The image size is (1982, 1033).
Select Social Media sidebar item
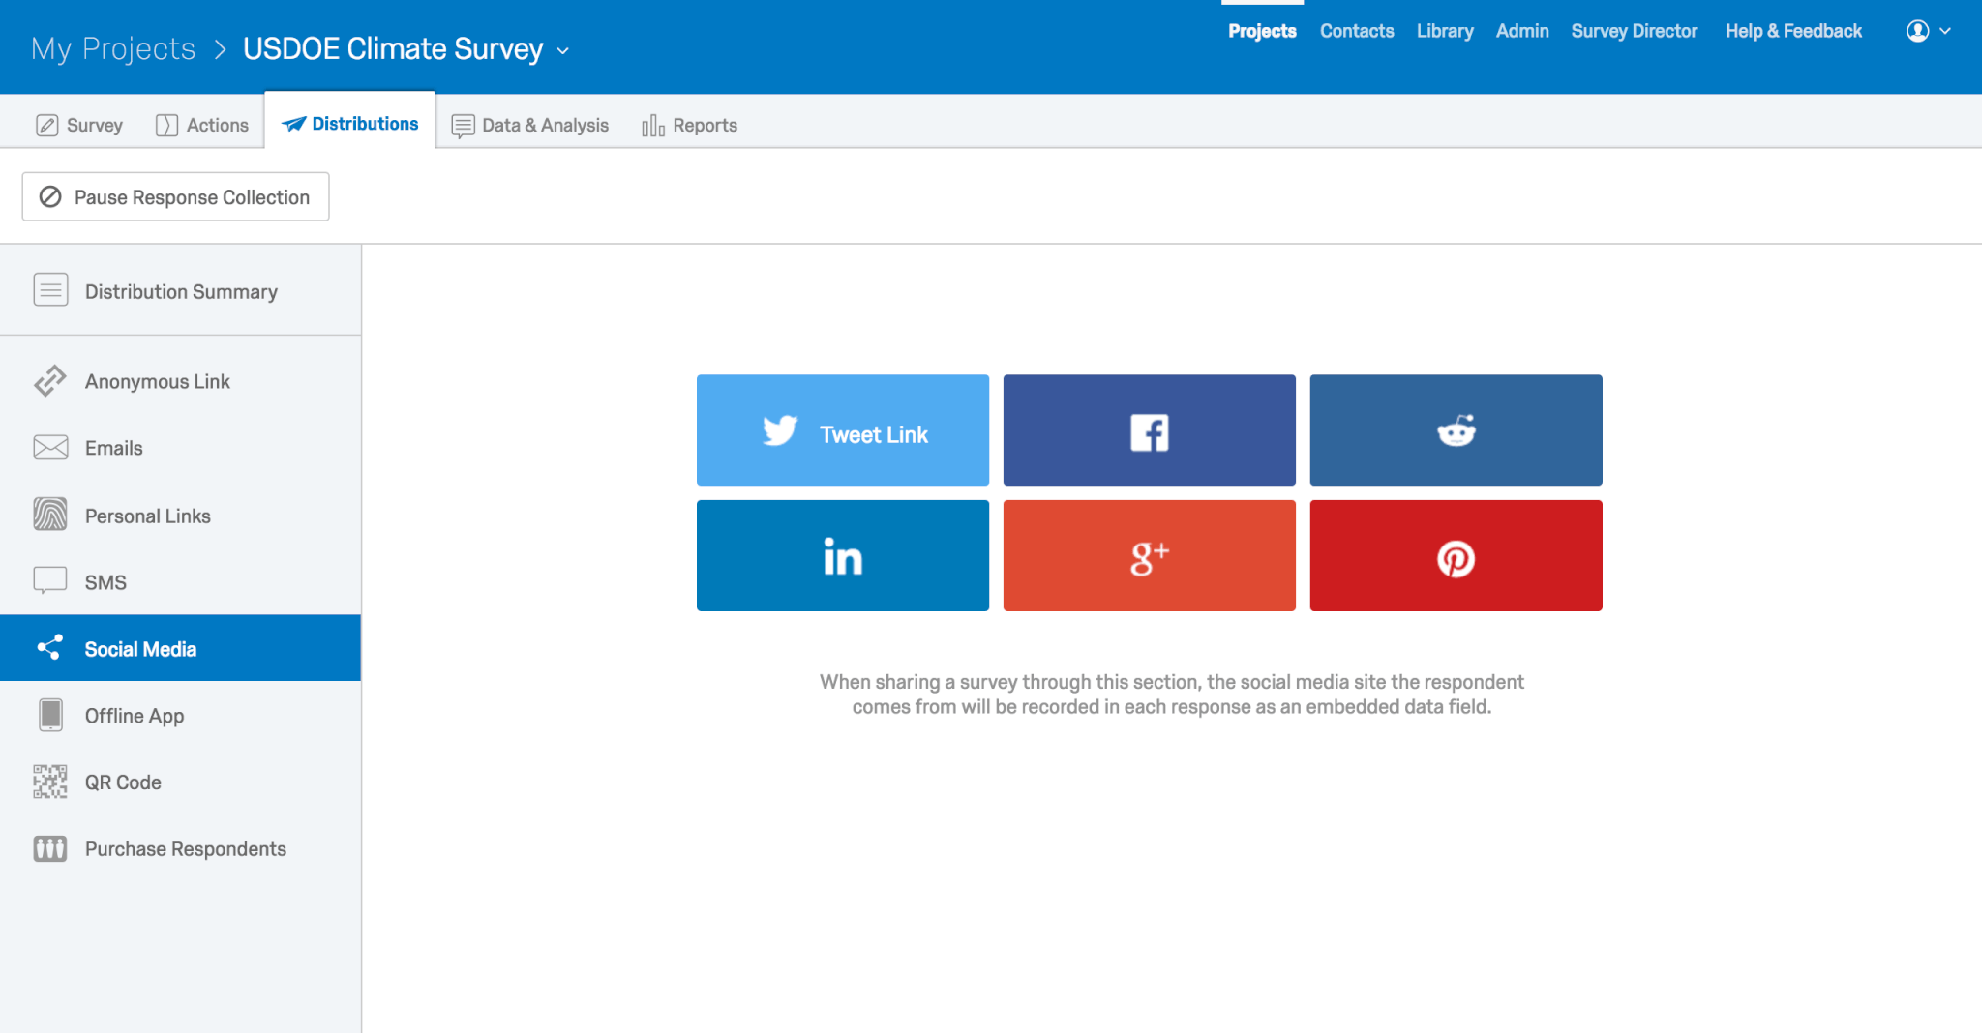pyautogui.click(x=180, y=648)
